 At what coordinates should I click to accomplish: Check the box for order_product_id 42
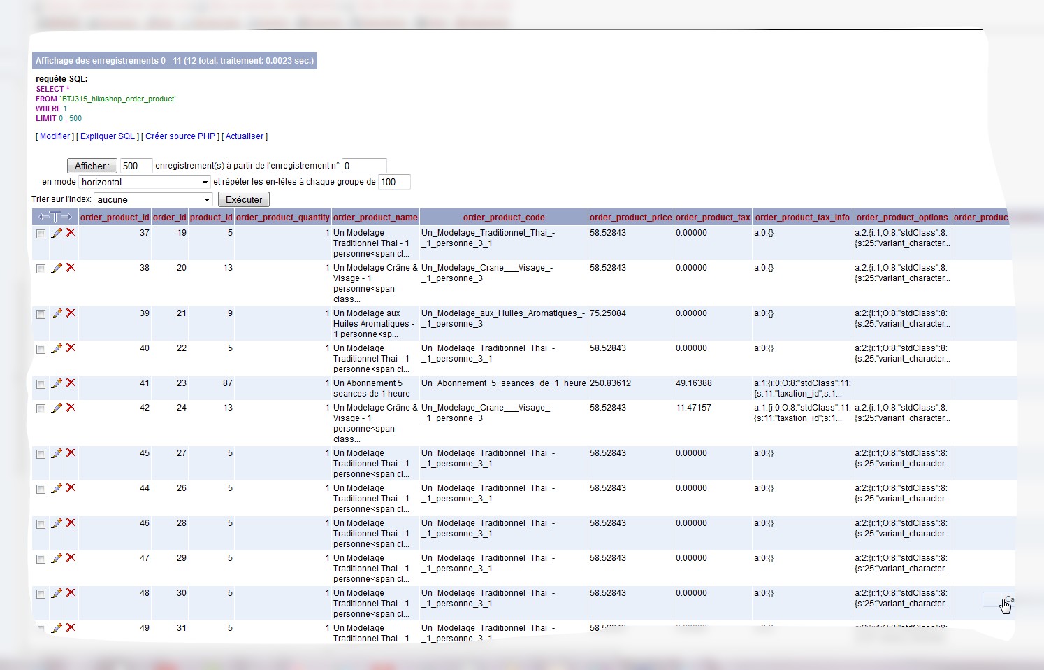(41, 408)
